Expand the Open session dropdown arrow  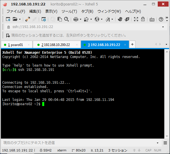20,19
